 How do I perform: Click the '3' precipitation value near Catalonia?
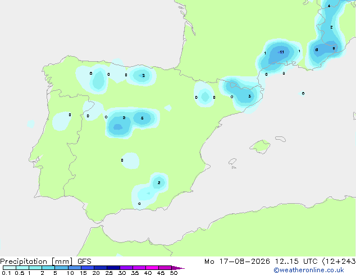(x=249, y=96)
